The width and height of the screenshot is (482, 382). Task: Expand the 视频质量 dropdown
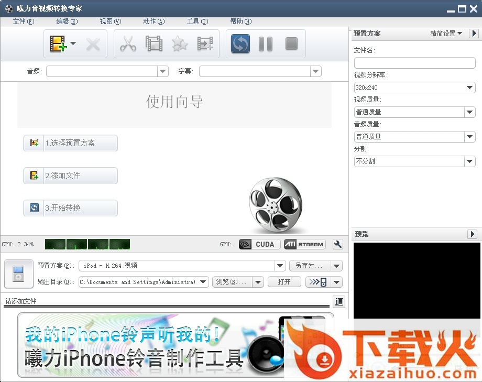[x=469, y=112]
